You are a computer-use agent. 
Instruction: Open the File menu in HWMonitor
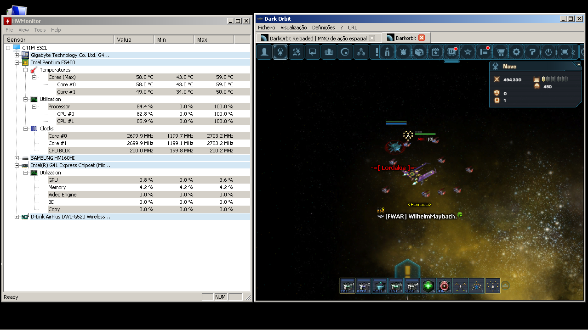click(9, 30)
